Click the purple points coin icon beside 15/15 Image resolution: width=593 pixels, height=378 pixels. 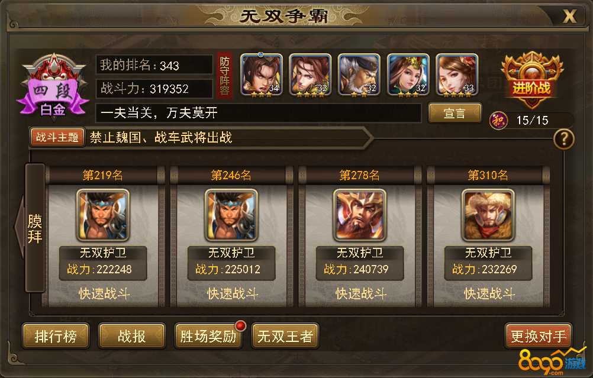[498, 121]
